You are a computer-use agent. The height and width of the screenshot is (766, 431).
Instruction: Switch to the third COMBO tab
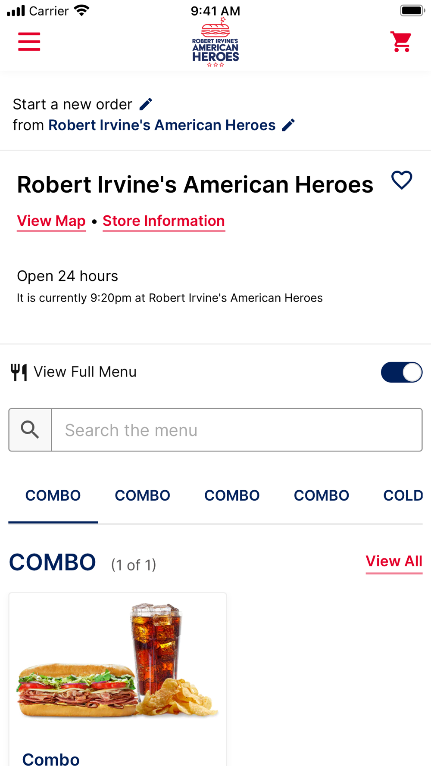(x=232, y=496)
